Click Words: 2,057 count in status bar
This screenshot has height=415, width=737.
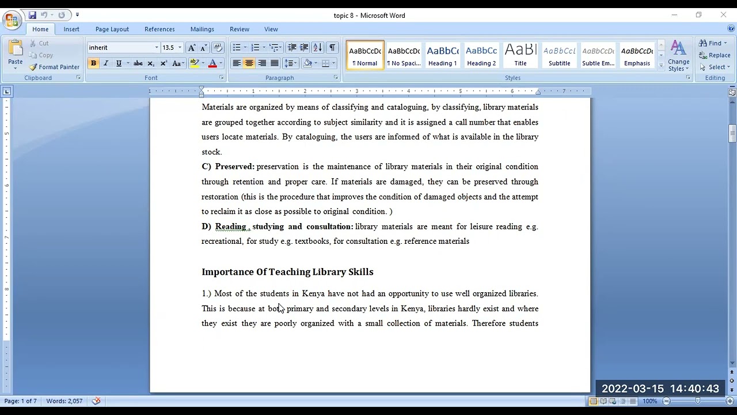[x=64, y=401]
